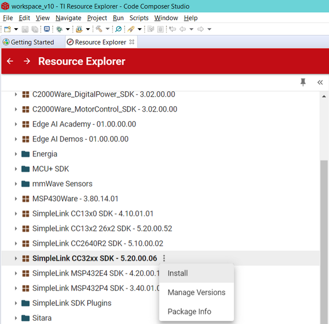This screenshot has width=329, height=324.
Task: Pin the navigation panel
Action: [303, 82]
